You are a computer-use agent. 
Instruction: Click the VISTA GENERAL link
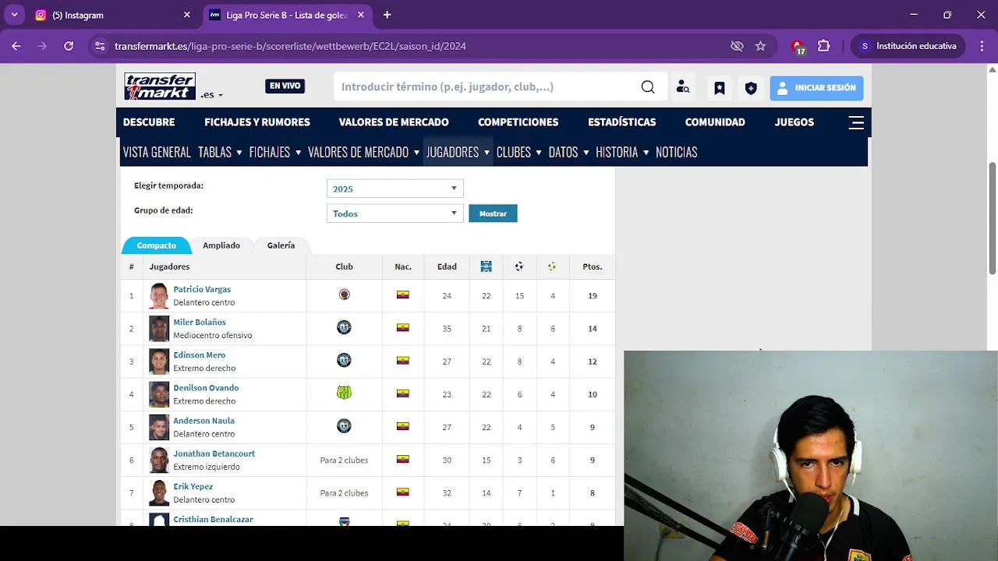coord(157,152)
